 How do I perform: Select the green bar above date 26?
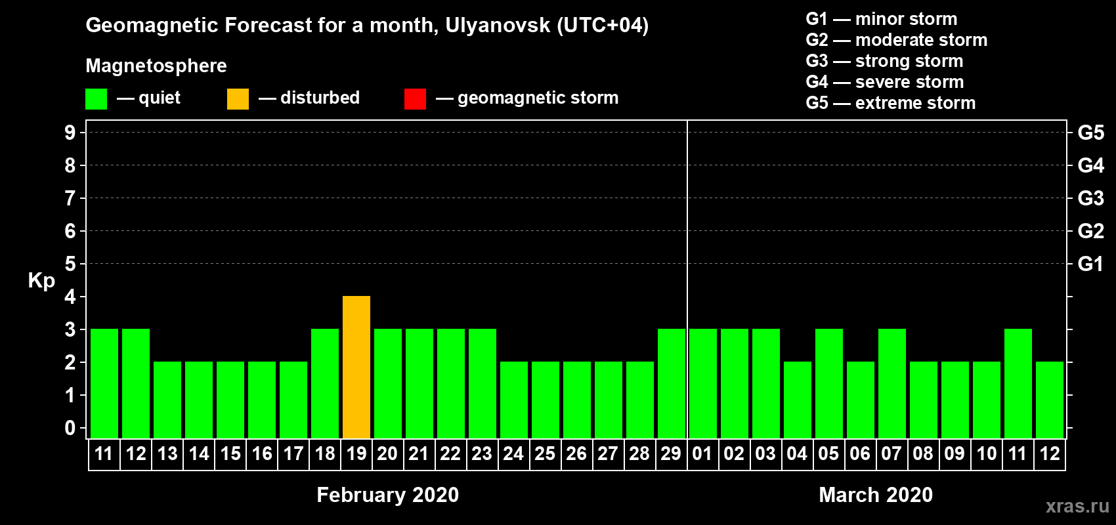[x=577, y=400]
